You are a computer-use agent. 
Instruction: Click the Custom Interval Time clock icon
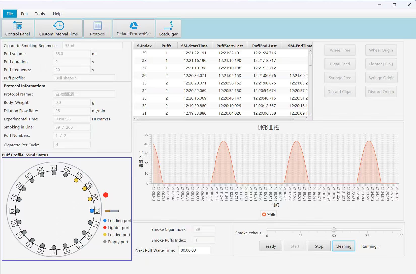point(58,26)
